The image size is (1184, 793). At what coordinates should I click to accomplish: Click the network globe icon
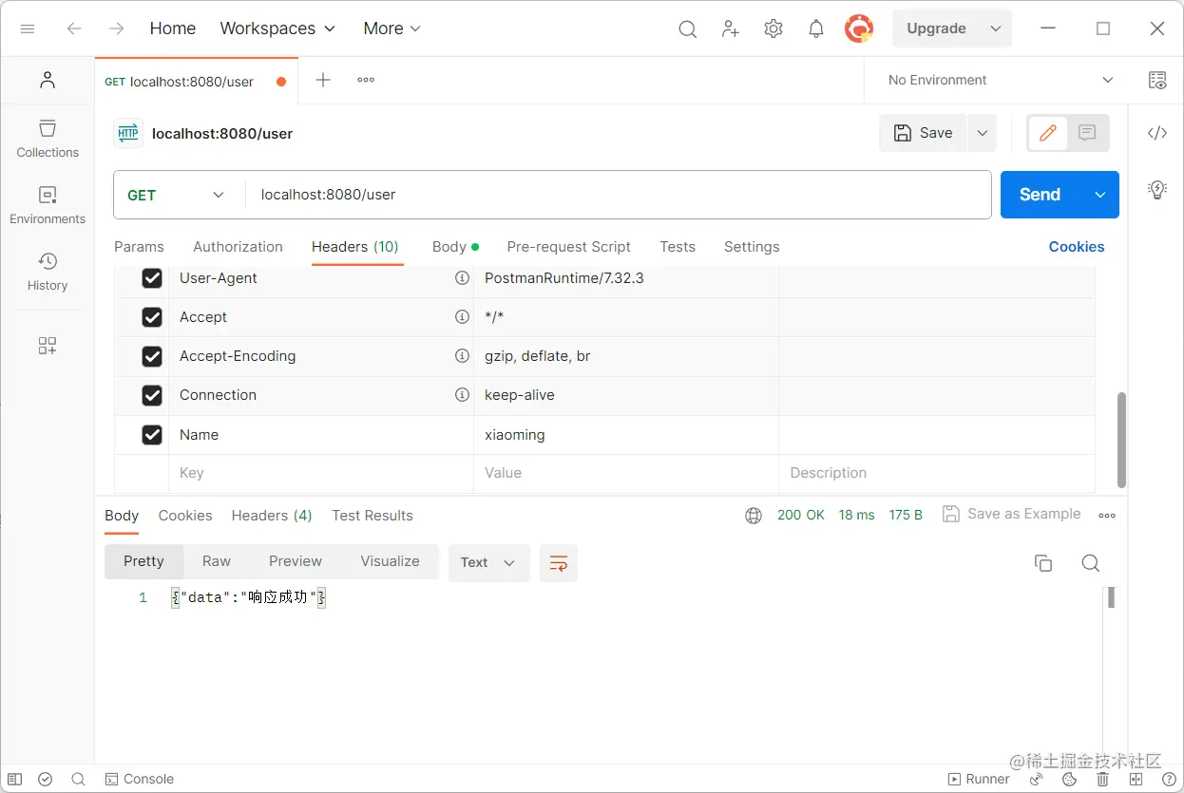click(754, 515)
